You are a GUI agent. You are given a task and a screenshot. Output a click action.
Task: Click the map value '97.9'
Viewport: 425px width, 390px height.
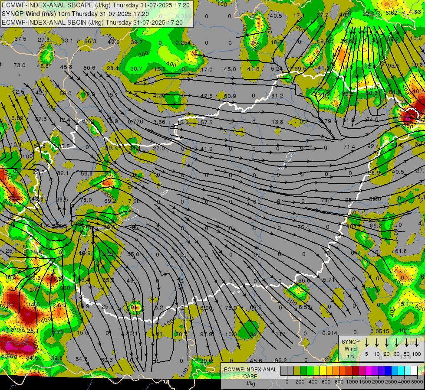tap(206, 334)
